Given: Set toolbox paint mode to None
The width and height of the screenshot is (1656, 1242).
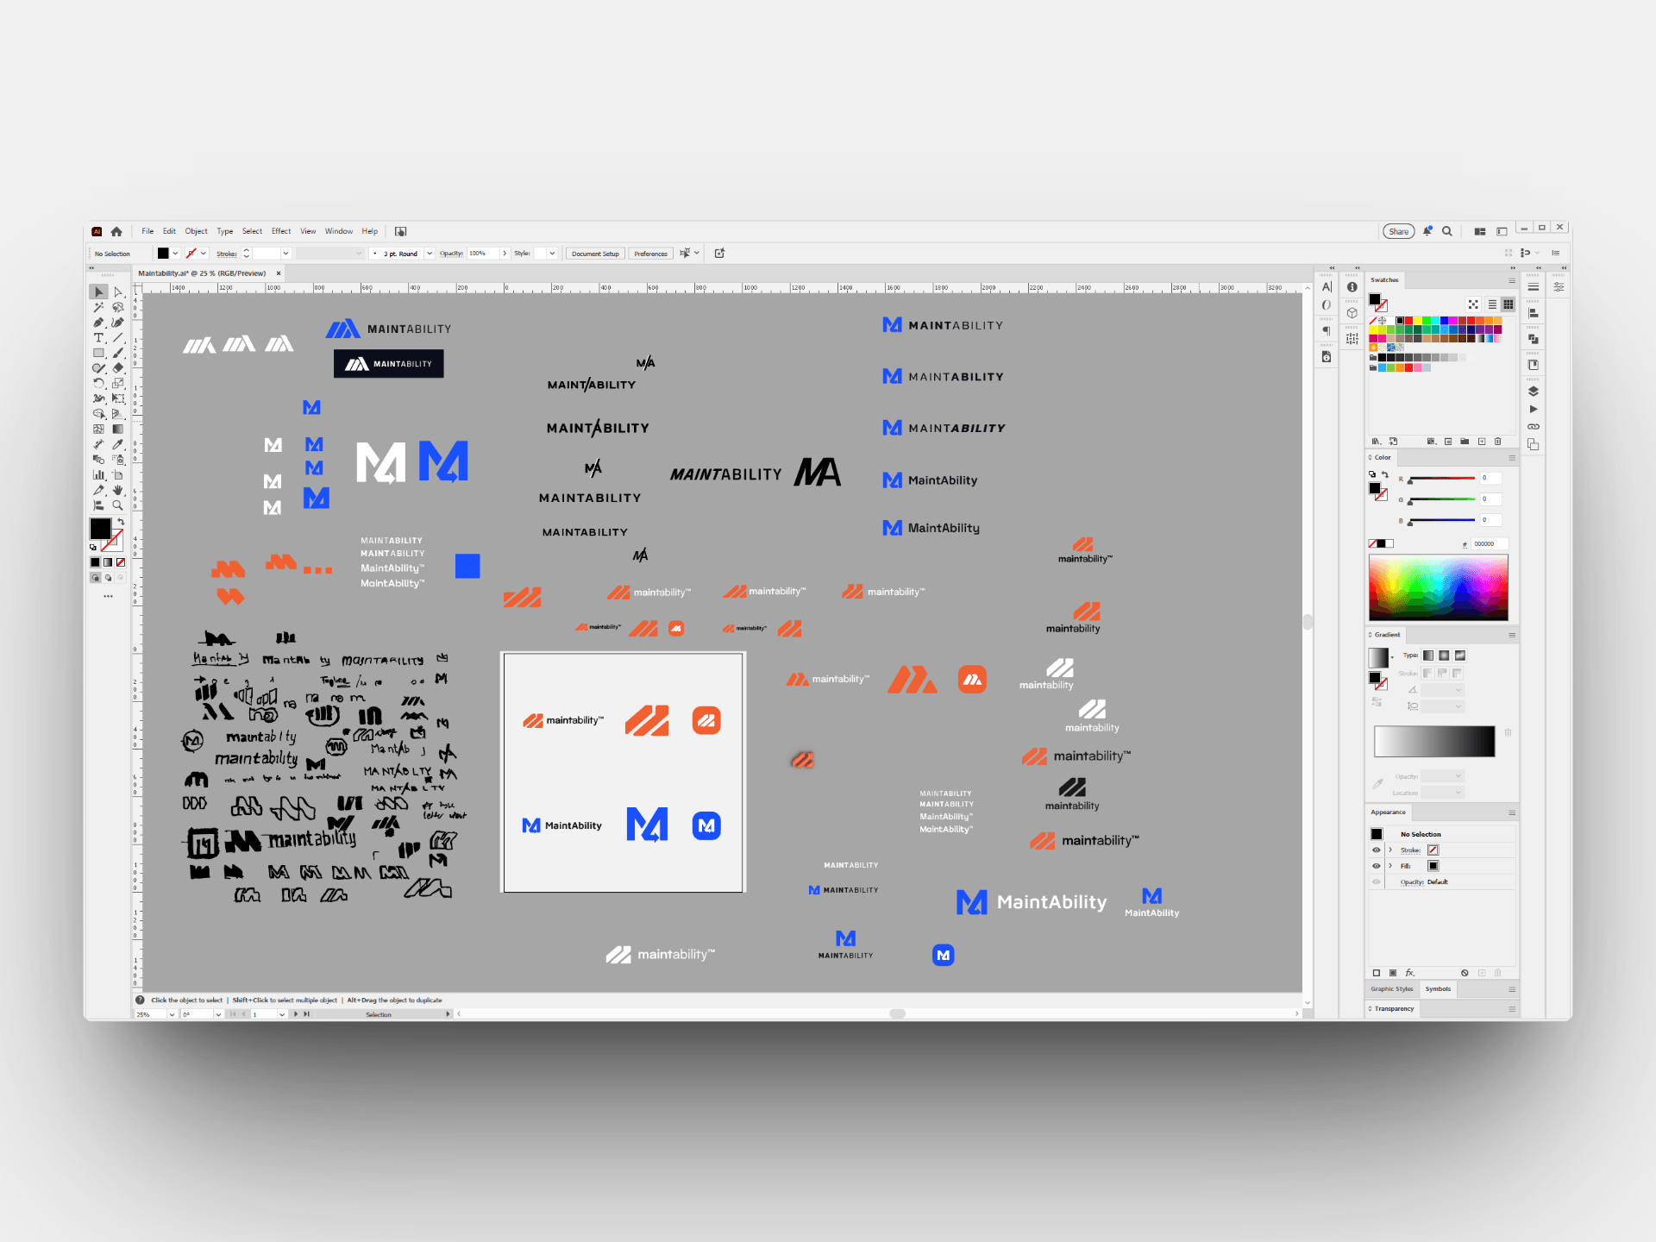Looking at the screenshot, I should click(x=121, y=562).
